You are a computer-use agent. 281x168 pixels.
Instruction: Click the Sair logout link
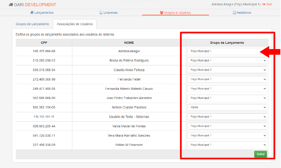(267, 4)
